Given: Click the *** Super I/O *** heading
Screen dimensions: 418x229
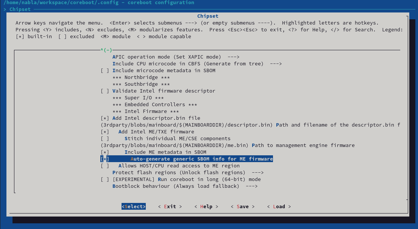Looking at the screenshot, I should pyautogui.click(x=138, y=97).
